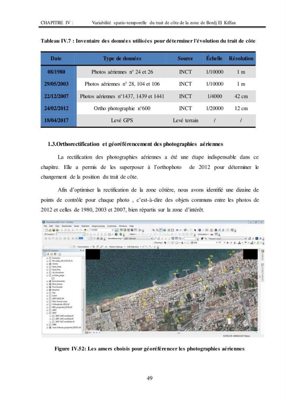Click the status bar coordinates readout
286x405 pixels.
[x=237, y=336]
